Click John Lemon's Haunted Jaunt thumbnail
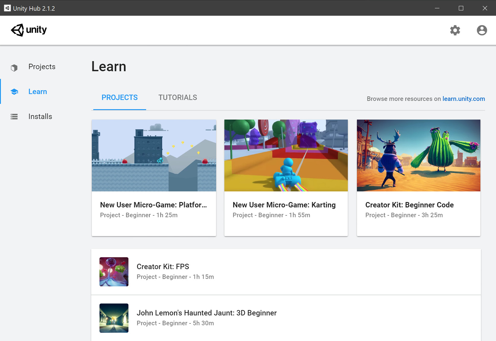 pyautogui.click(x=114, y=318)
